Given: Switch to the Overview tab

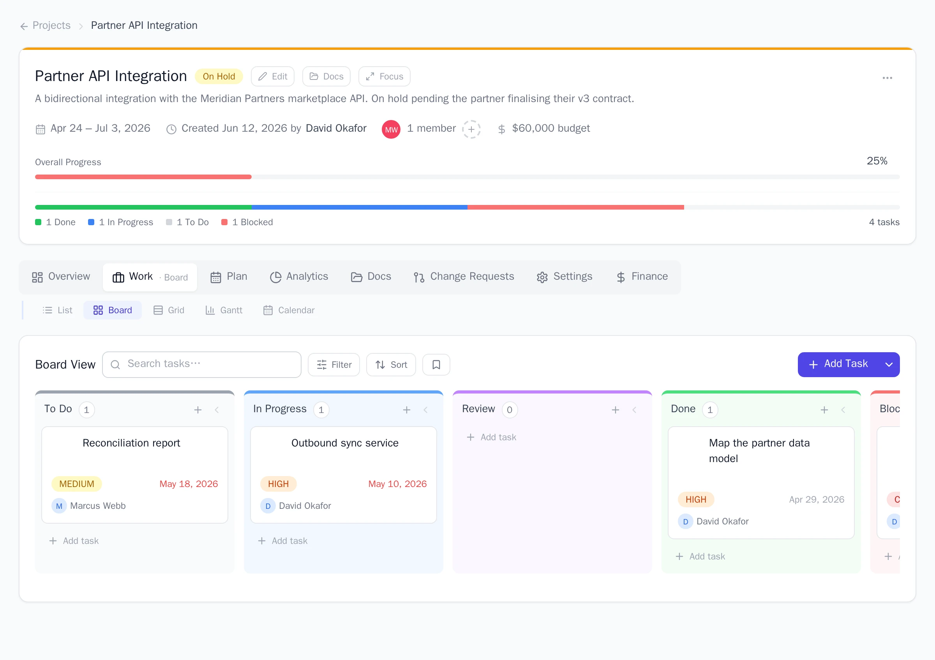Looking at the screenshot, I should (61, 277).
